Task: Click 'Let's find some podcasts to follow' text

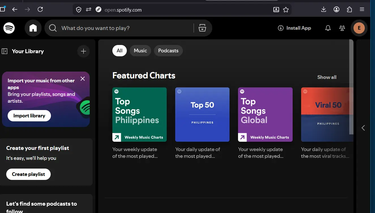Action: click(x=42, y=207)
